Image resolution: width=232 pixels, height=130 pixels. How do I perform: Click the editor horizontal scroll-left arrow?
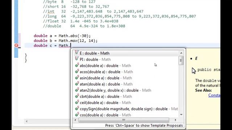coord(26,121)
